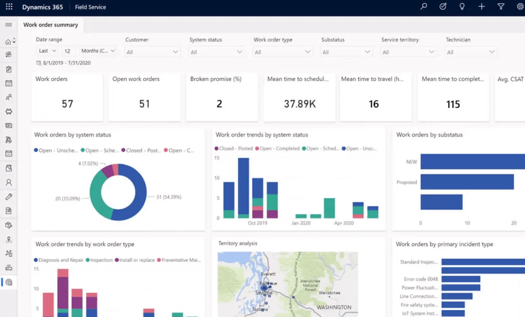The image size is (525, 317).
Task: Toggle the Closed - Posted trend legend
Action: [233, 148]
